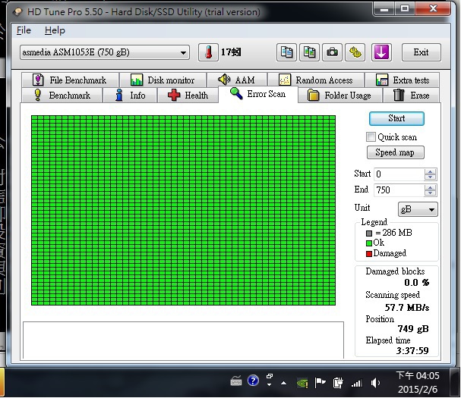Open the Info tab
Image resolution: width=461 pixels, height=398 pixels.
(130, 95)
